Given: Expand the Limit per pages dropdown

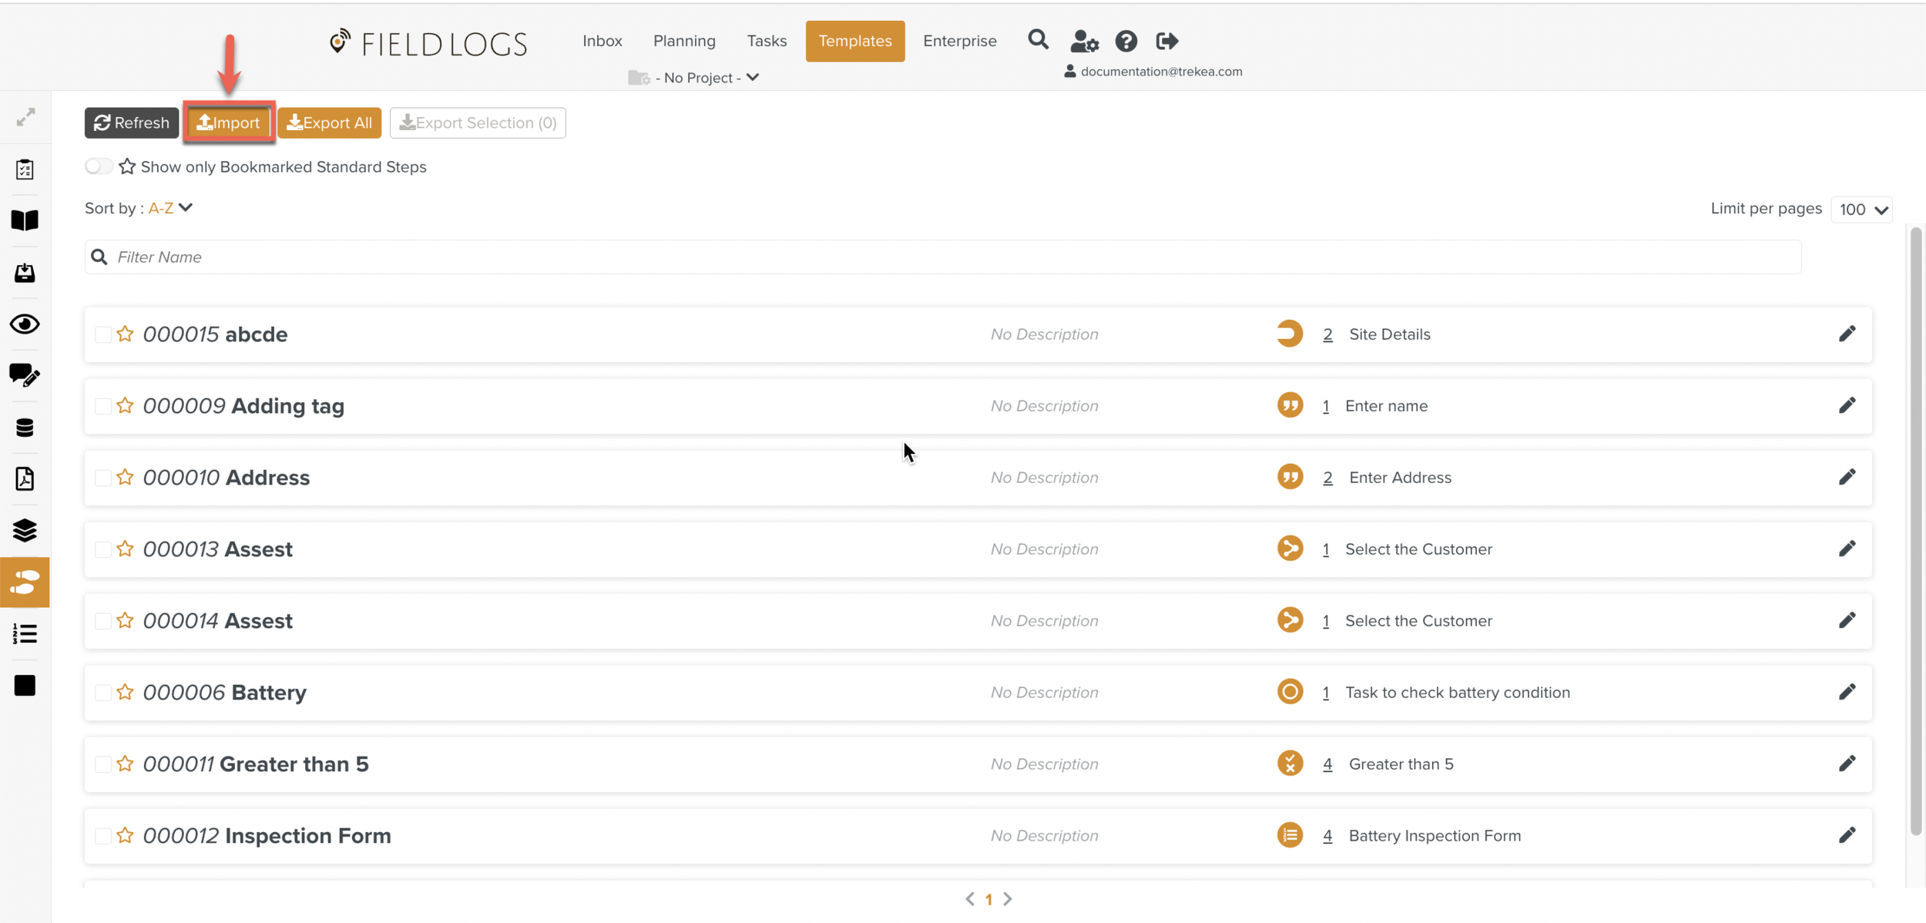Looking at the screenshot, I should (x=1861, y=210).
